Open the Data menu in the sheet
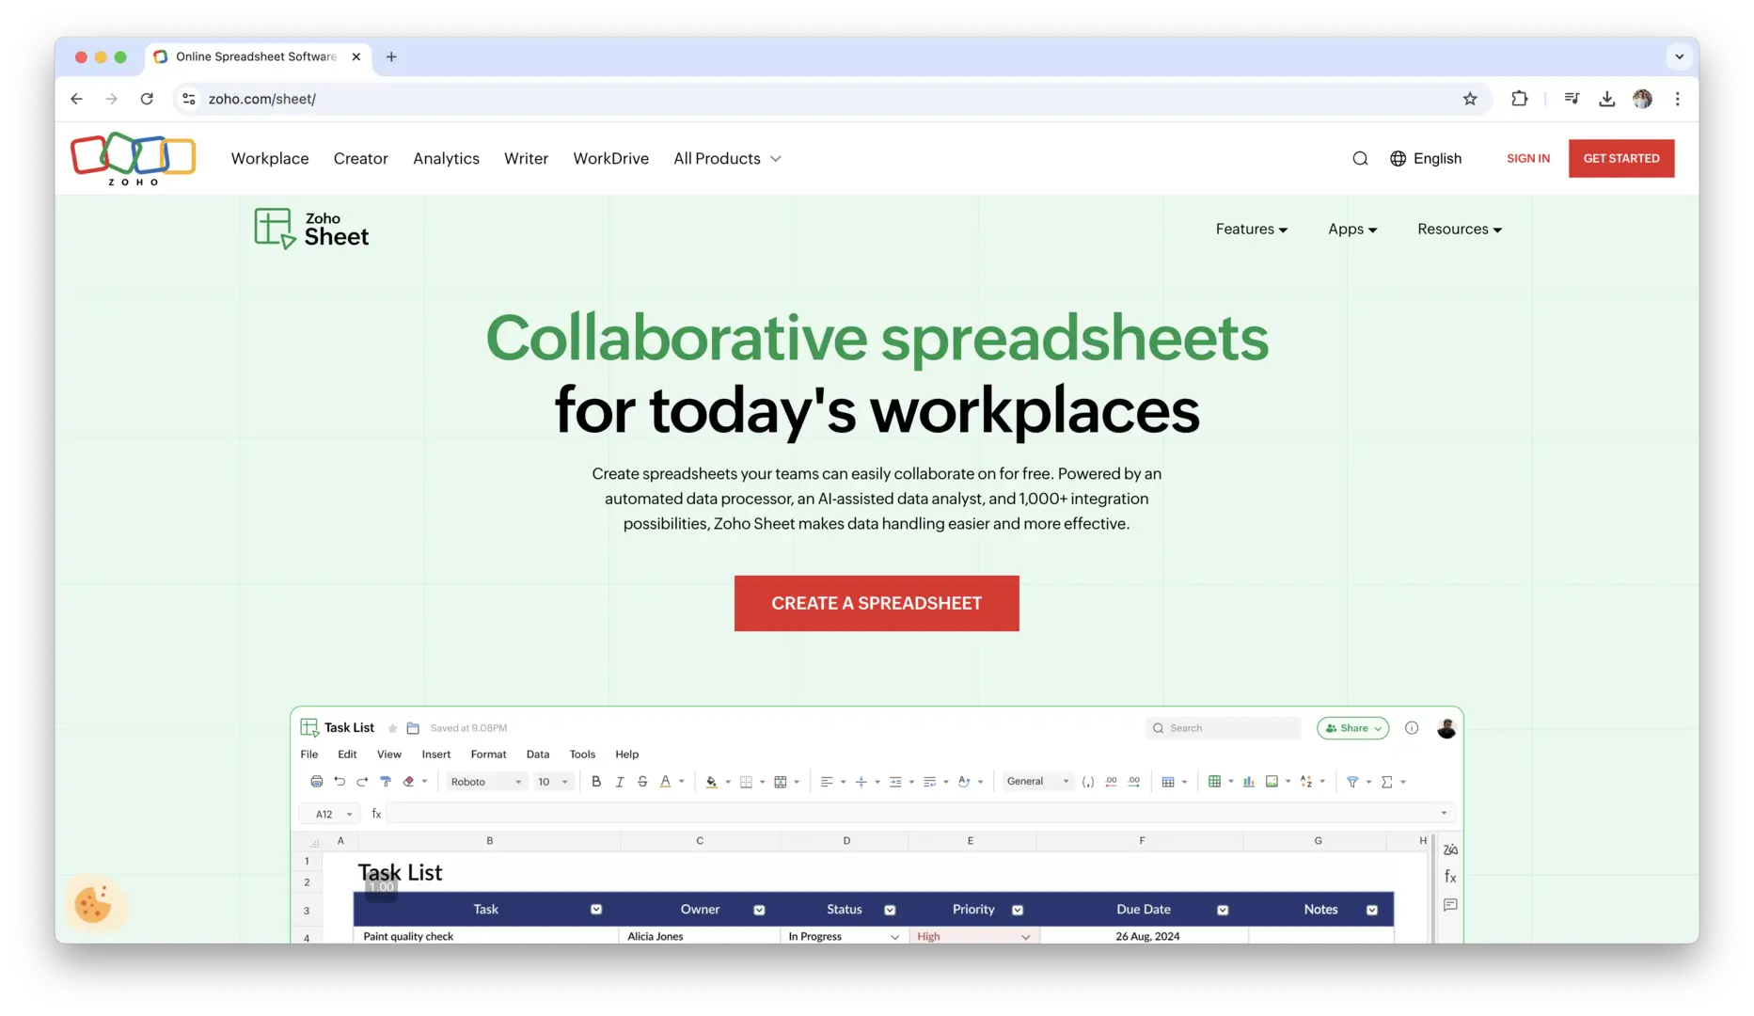Screen dimensions: 1754x1016 coord(538,754)
